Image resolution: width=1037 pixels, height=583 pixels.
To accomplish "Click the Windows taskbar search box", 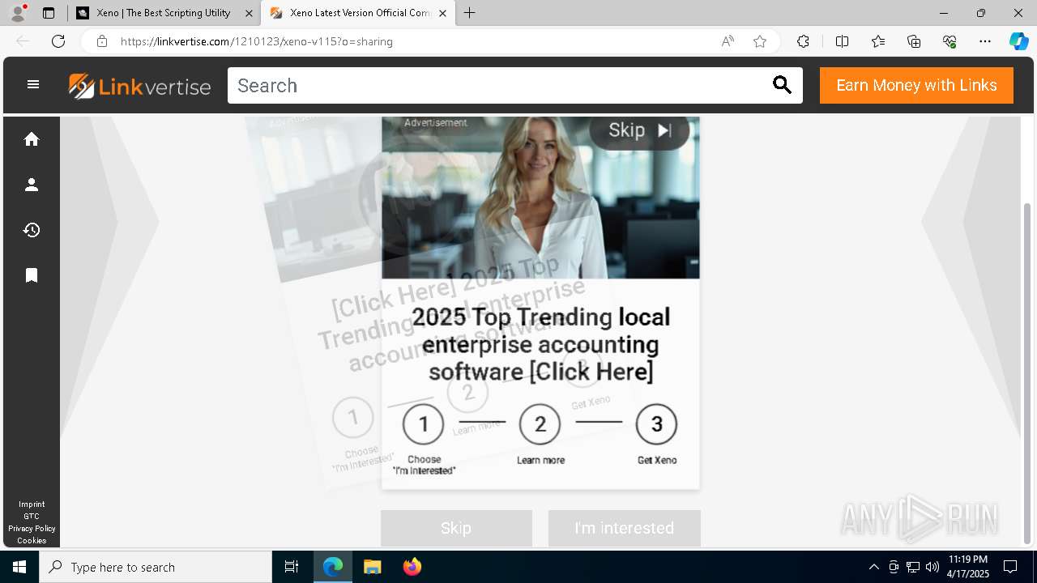I will click(x=156, y=567).
